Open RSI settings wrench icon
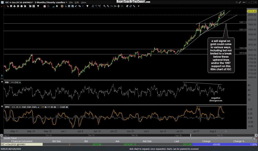 19,82
